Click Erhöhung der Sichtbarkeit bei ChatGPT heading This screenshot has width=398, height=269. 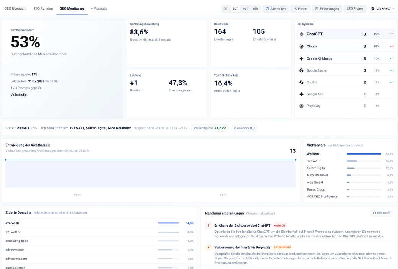[242, 225]
